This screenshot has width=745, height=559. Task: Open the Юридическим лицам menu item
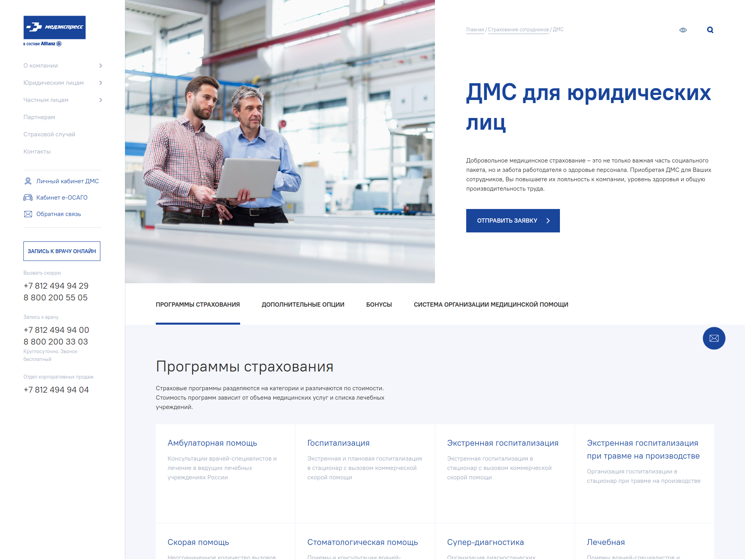point(53,83)
